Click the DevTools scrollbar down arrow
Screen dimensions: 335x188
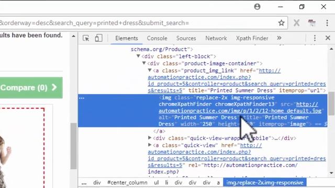click(x=331, y=173)
